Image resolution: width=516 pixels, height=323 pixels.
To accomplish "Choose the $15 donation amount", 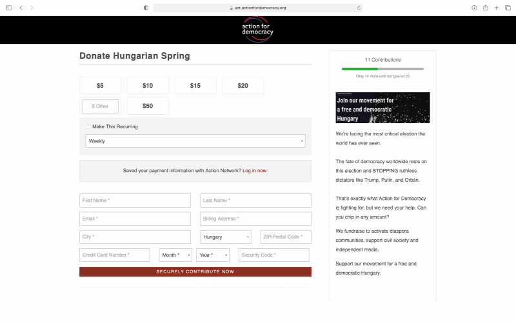I will coord(195,86).
